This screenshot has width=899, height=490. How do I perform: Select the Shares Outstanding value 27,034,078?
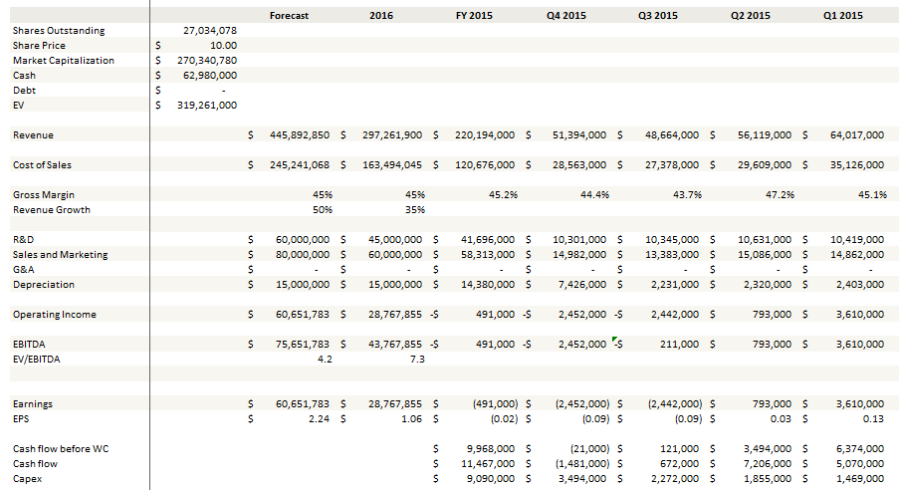[209, 30]
